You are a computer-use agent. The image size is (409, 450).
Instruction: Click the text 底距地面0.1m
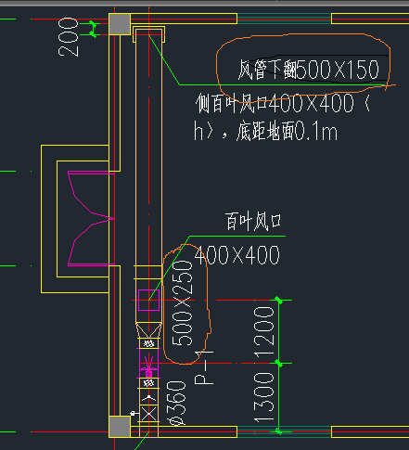click(x=287, y=131)
